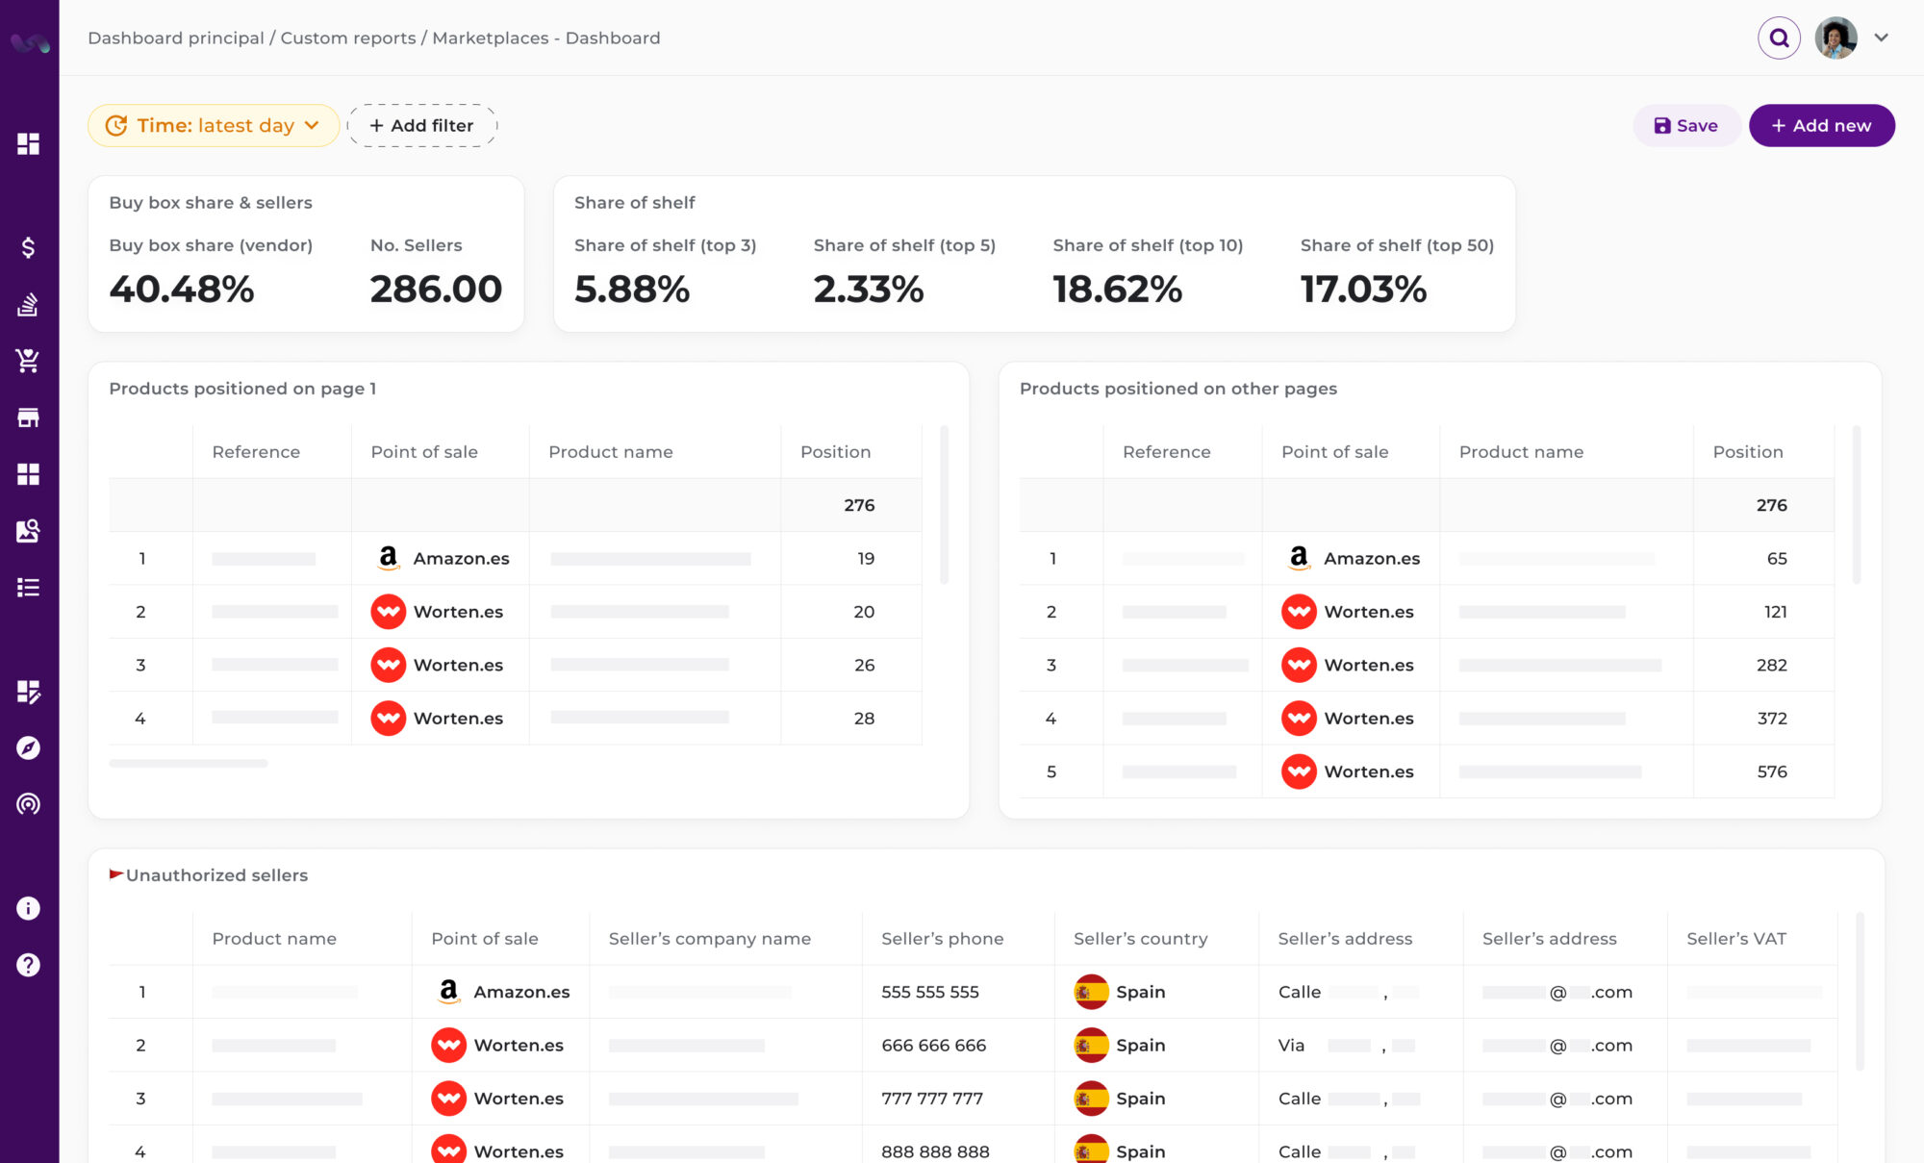Go to Dashboard principal via breadcrumb
This screenshot has width=1924, height=1163.
pos(174,38)
